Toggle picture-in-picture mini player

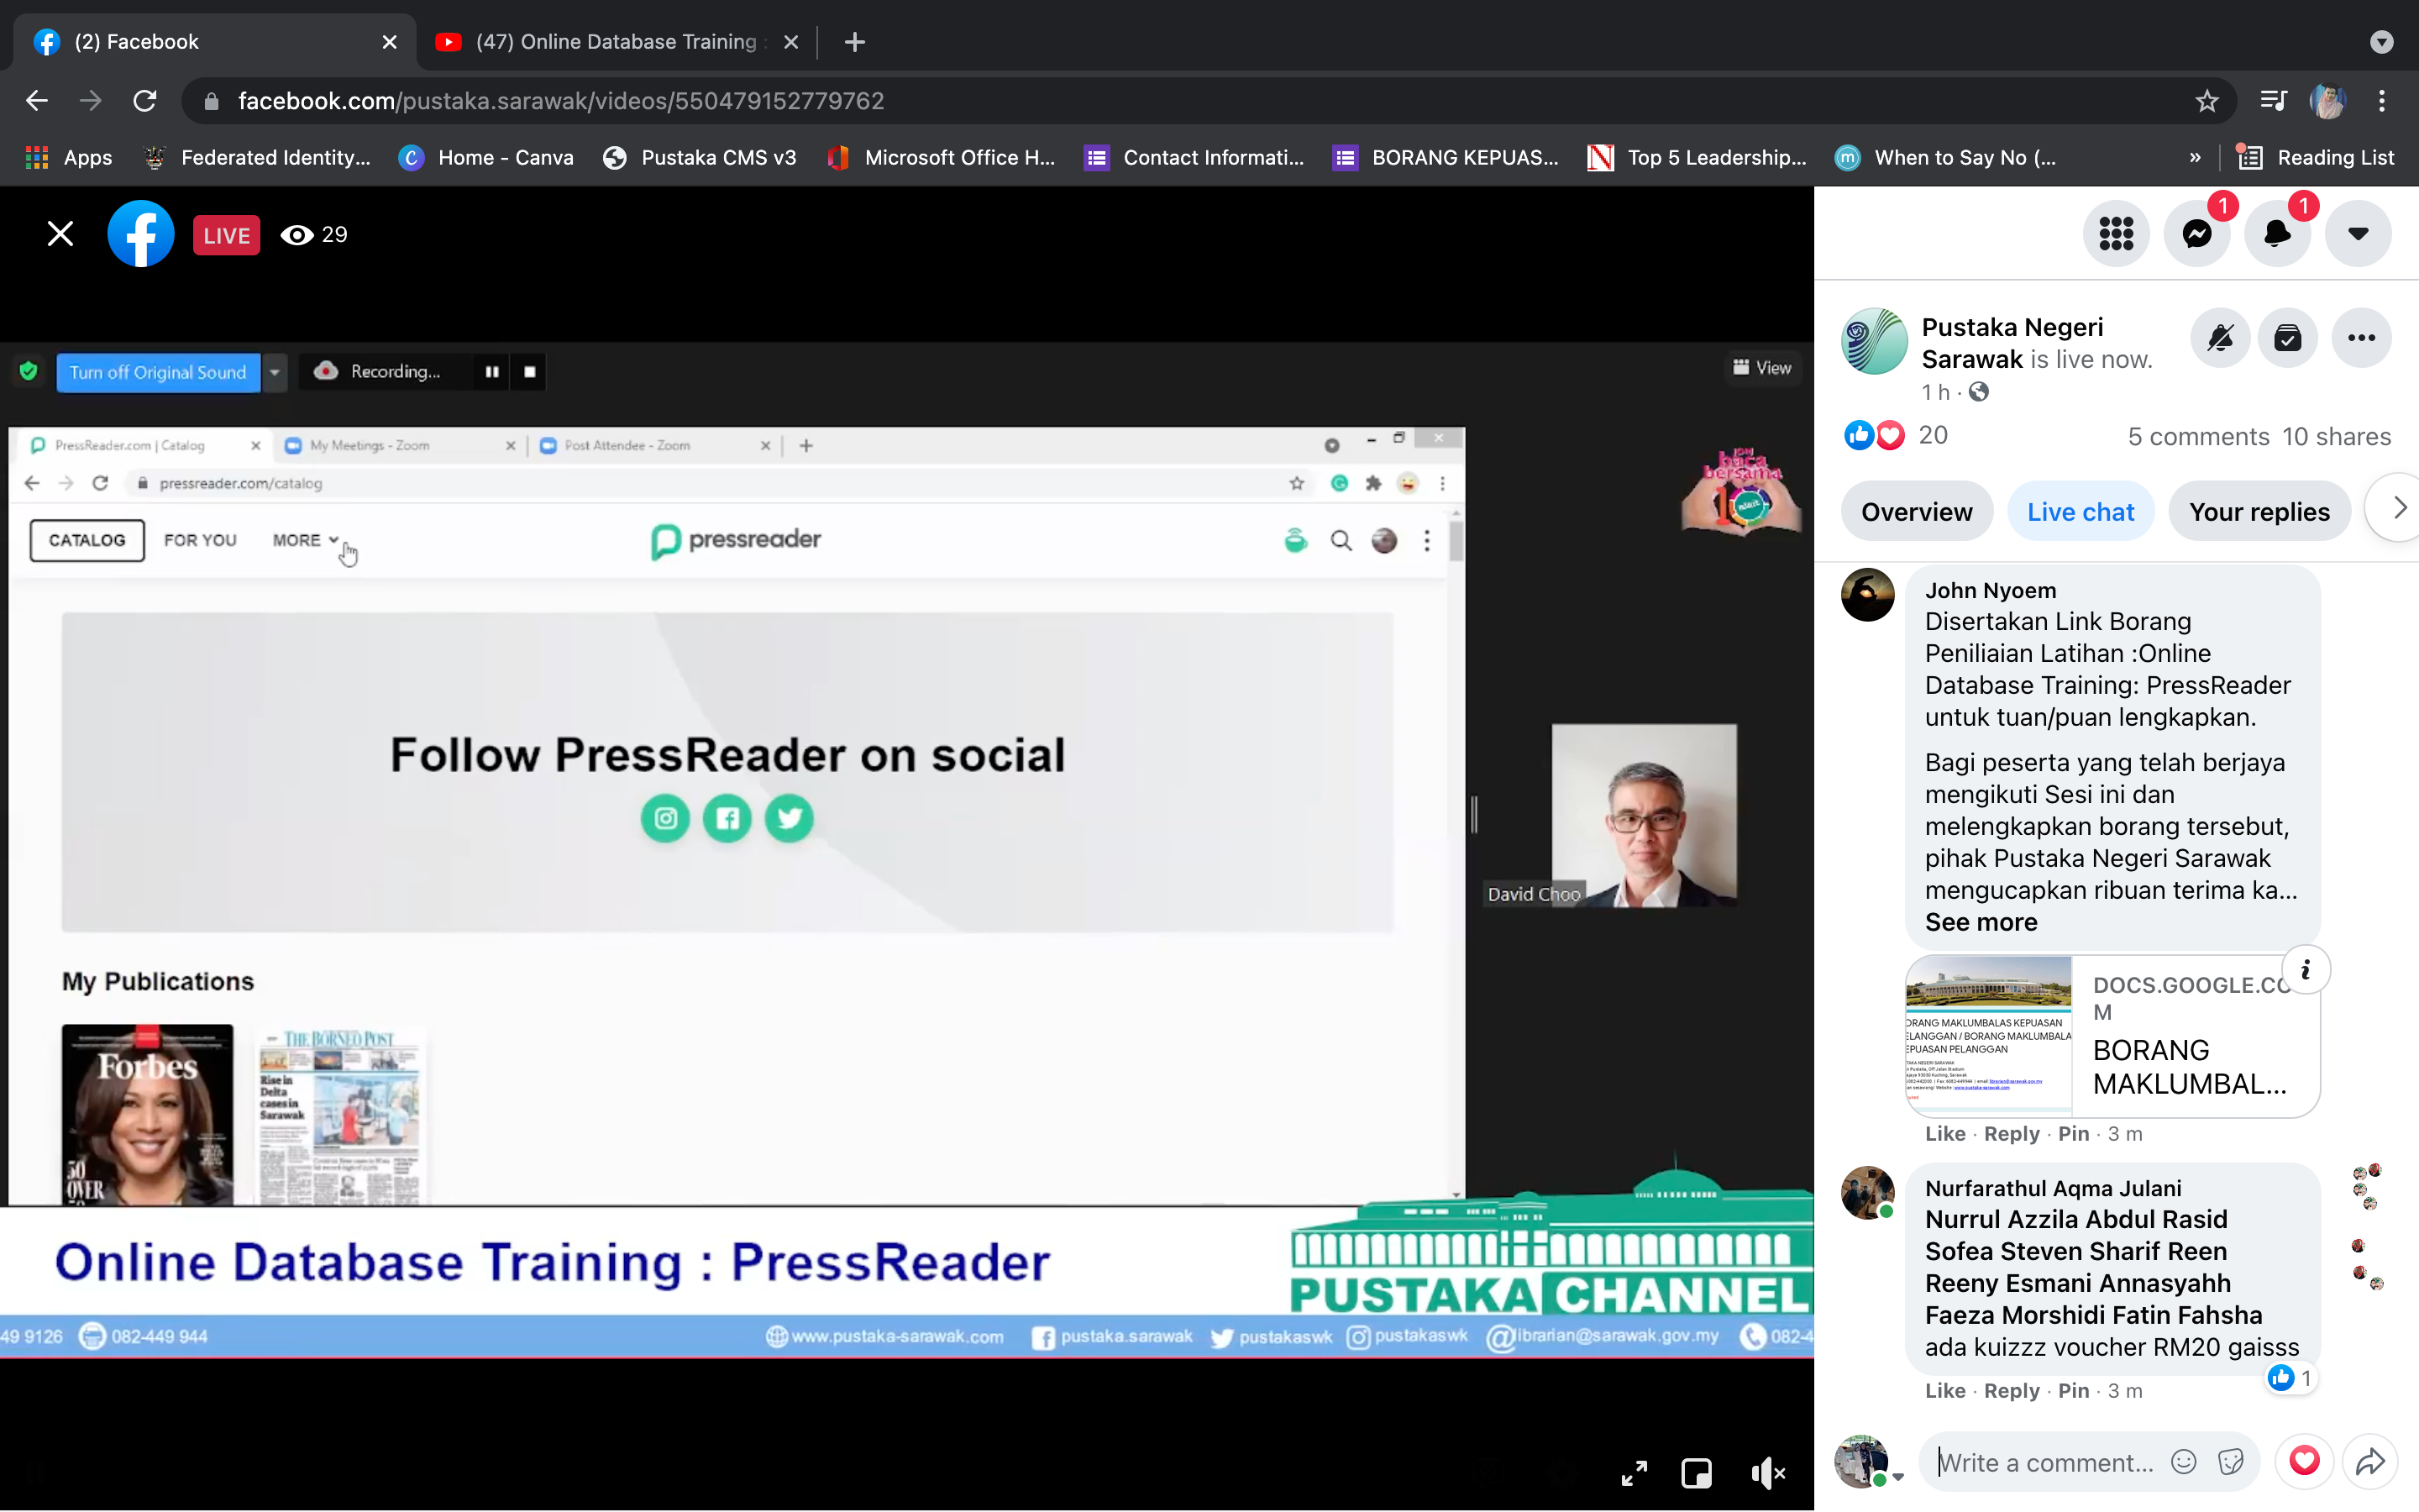[1697, 1473]
